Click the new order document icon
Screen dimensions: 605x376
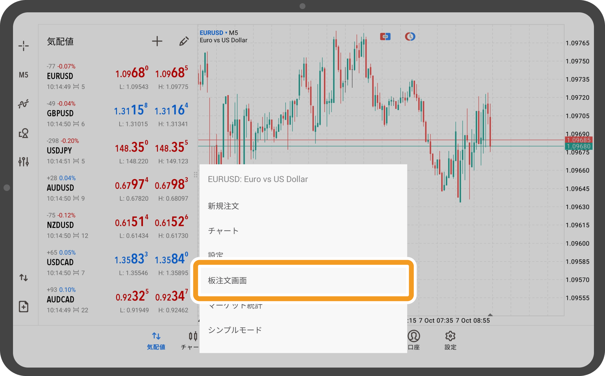pos(23,307)
